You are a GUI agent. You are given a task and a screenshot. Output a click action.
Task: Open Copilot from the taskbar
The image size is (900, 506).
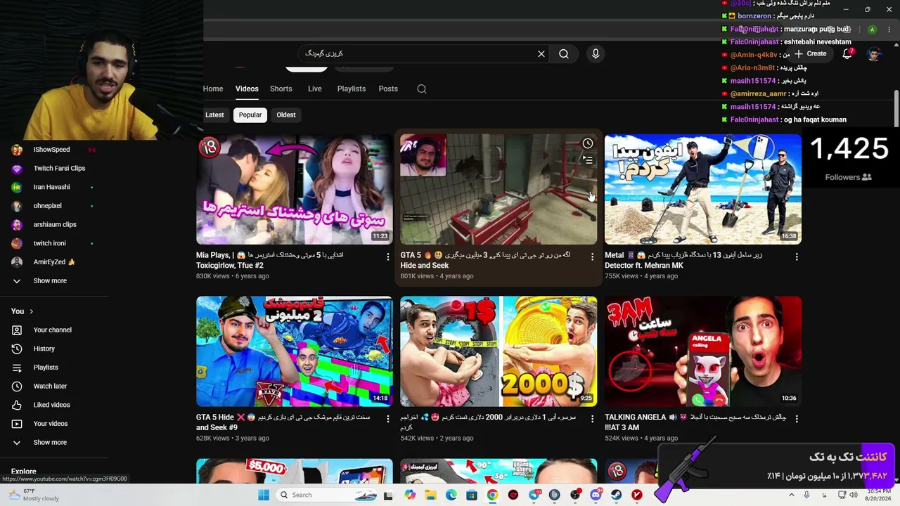(410, 495)
